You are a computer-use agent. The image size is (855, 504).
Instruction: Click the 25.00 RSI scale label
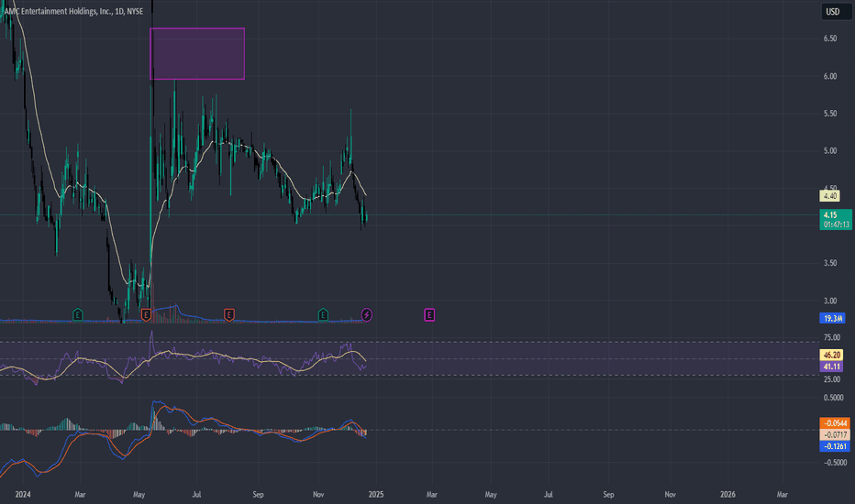coord(832,379)
